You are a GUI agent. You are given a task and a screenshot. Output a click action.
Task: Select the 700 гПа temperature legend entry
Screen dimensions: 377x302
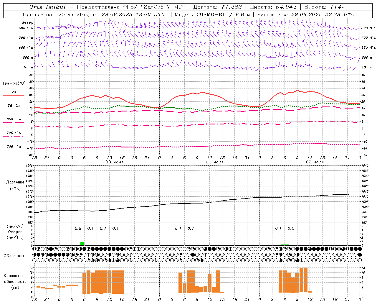(x=14, y=133)
